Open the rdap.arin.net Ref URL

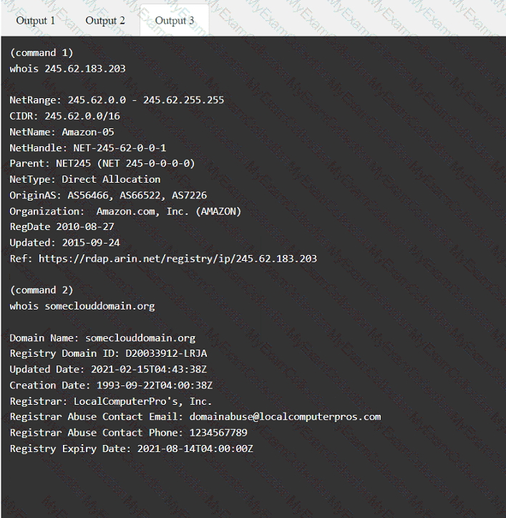click(177, 258)
